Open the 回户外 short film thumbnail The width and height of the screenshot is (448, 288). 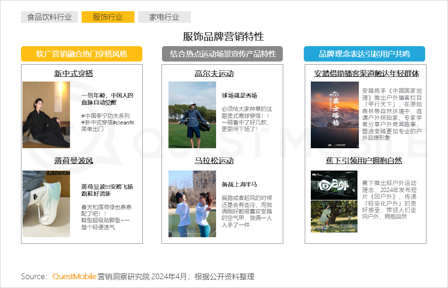coord(334,185)
